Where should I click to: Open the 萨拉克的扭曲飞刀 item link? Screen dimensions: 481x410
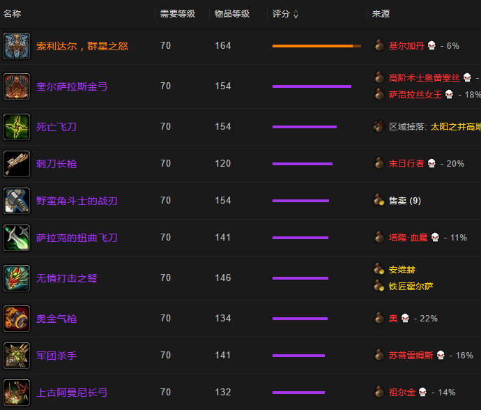coord(77,238)
